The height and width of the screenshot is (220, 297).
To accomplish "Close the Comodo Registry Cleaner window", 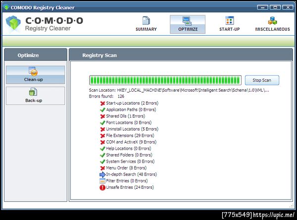I will [288, 7].
